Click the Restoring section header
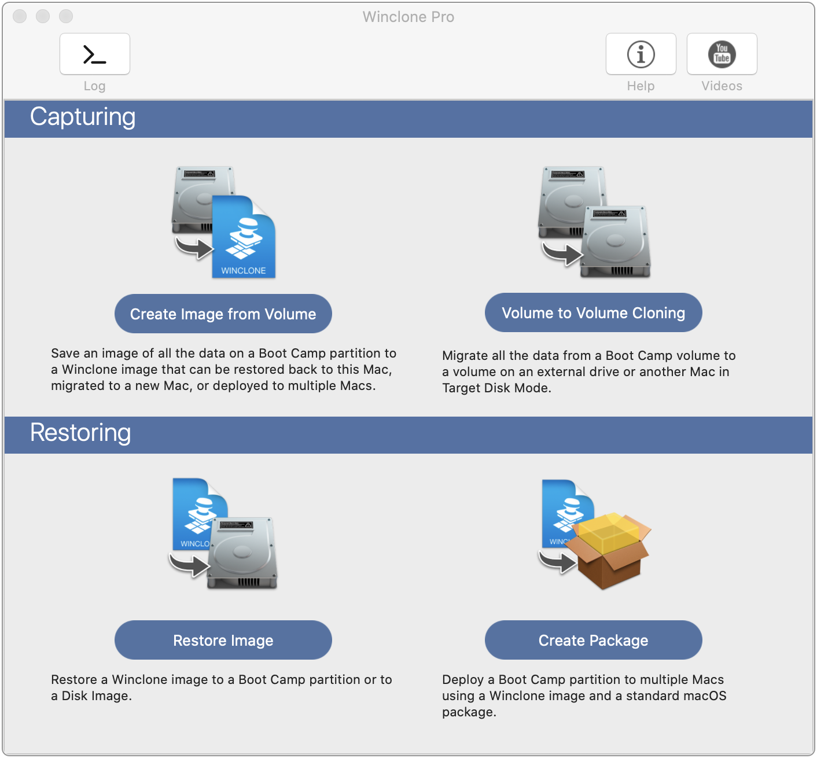 coord(408,435)
